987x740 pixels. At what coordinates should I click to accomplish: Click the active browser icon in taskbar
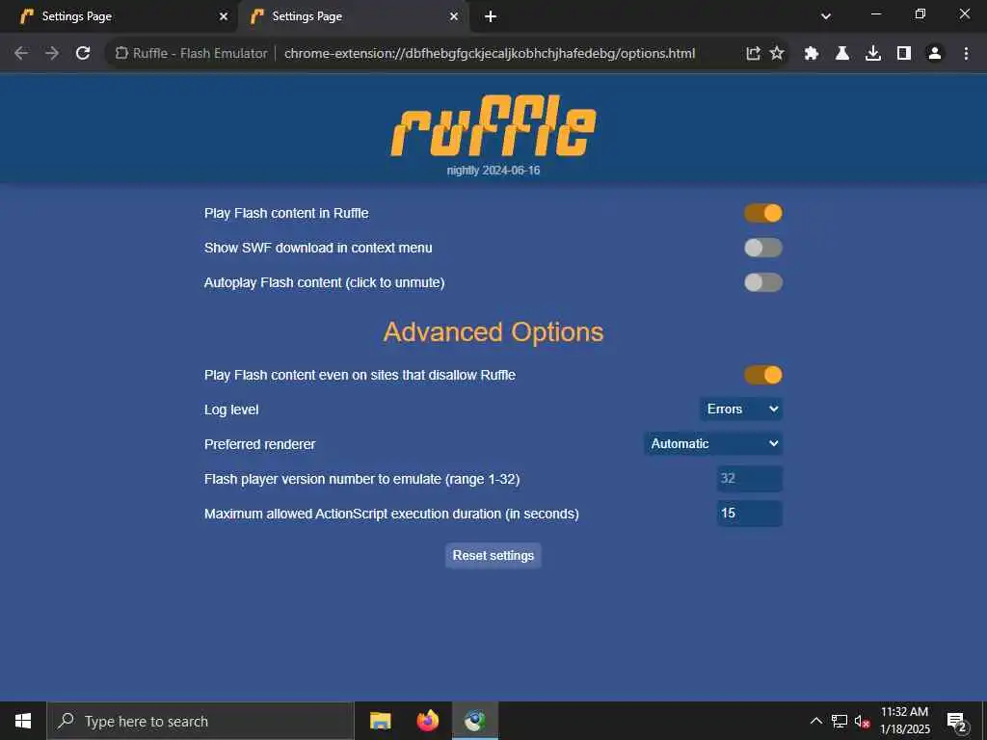(475, 721)
